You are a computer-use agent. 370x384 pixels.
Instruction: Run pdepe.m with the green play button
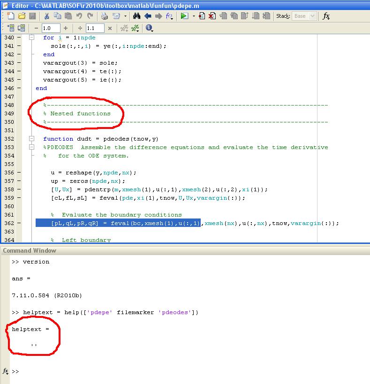(184, 16)
